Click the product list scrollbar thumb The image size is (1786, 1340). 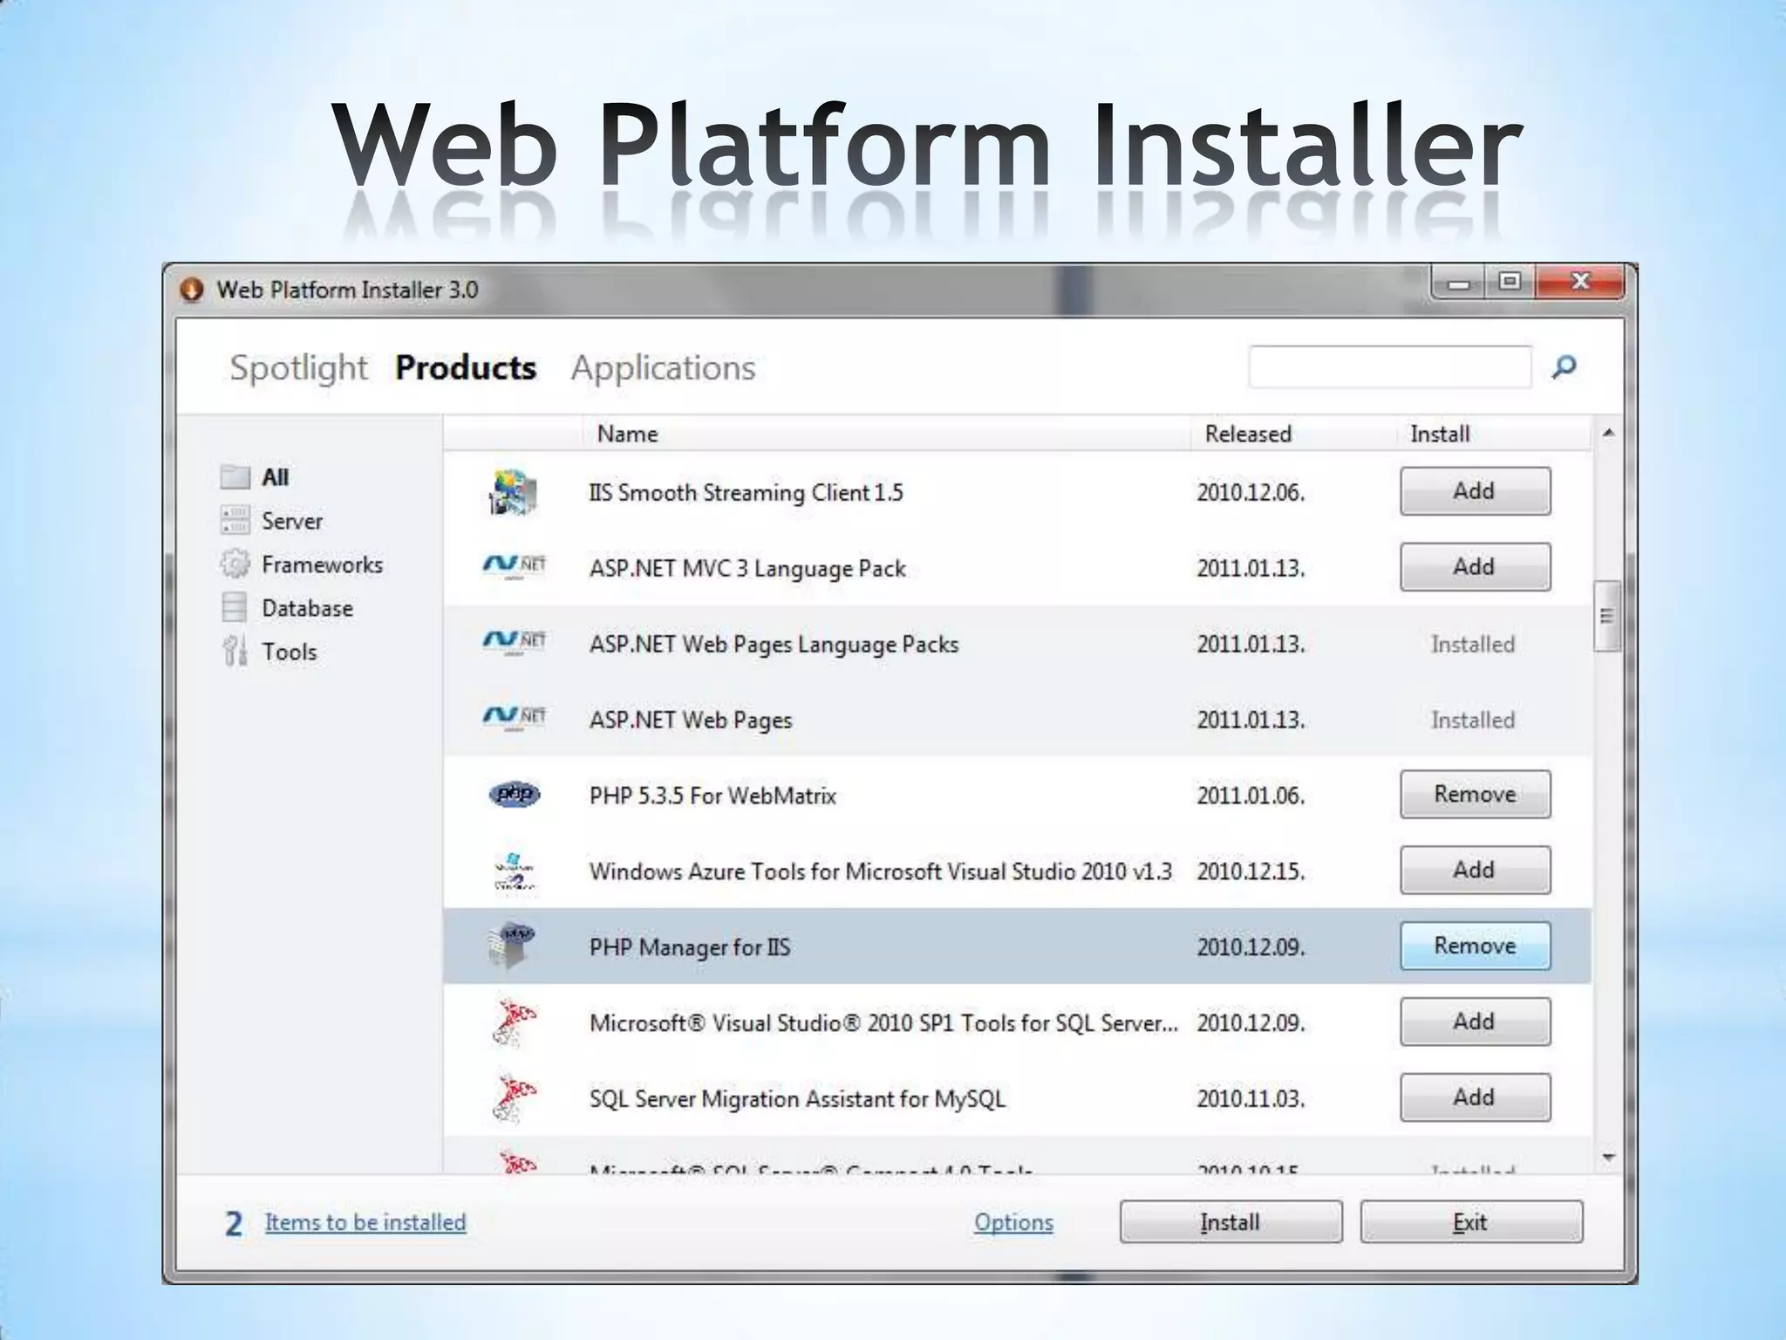(1607, 616)
